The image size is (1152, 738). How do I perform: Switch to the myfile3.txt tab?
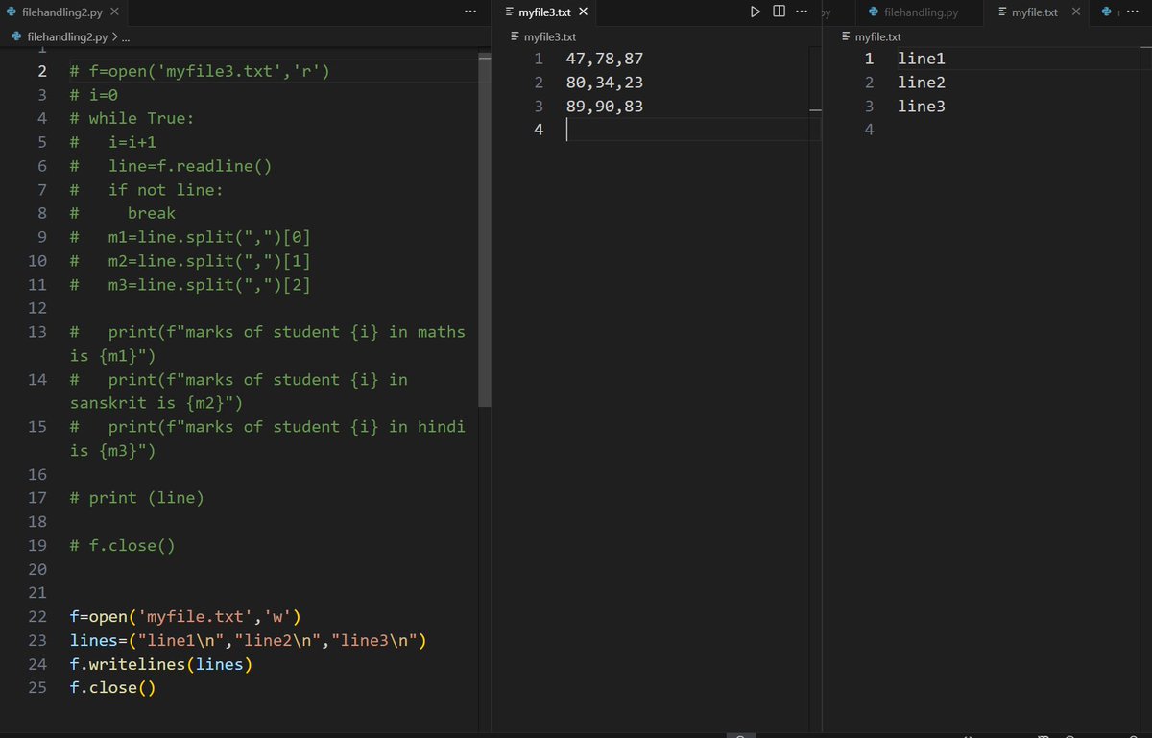[x=544, y=12]
